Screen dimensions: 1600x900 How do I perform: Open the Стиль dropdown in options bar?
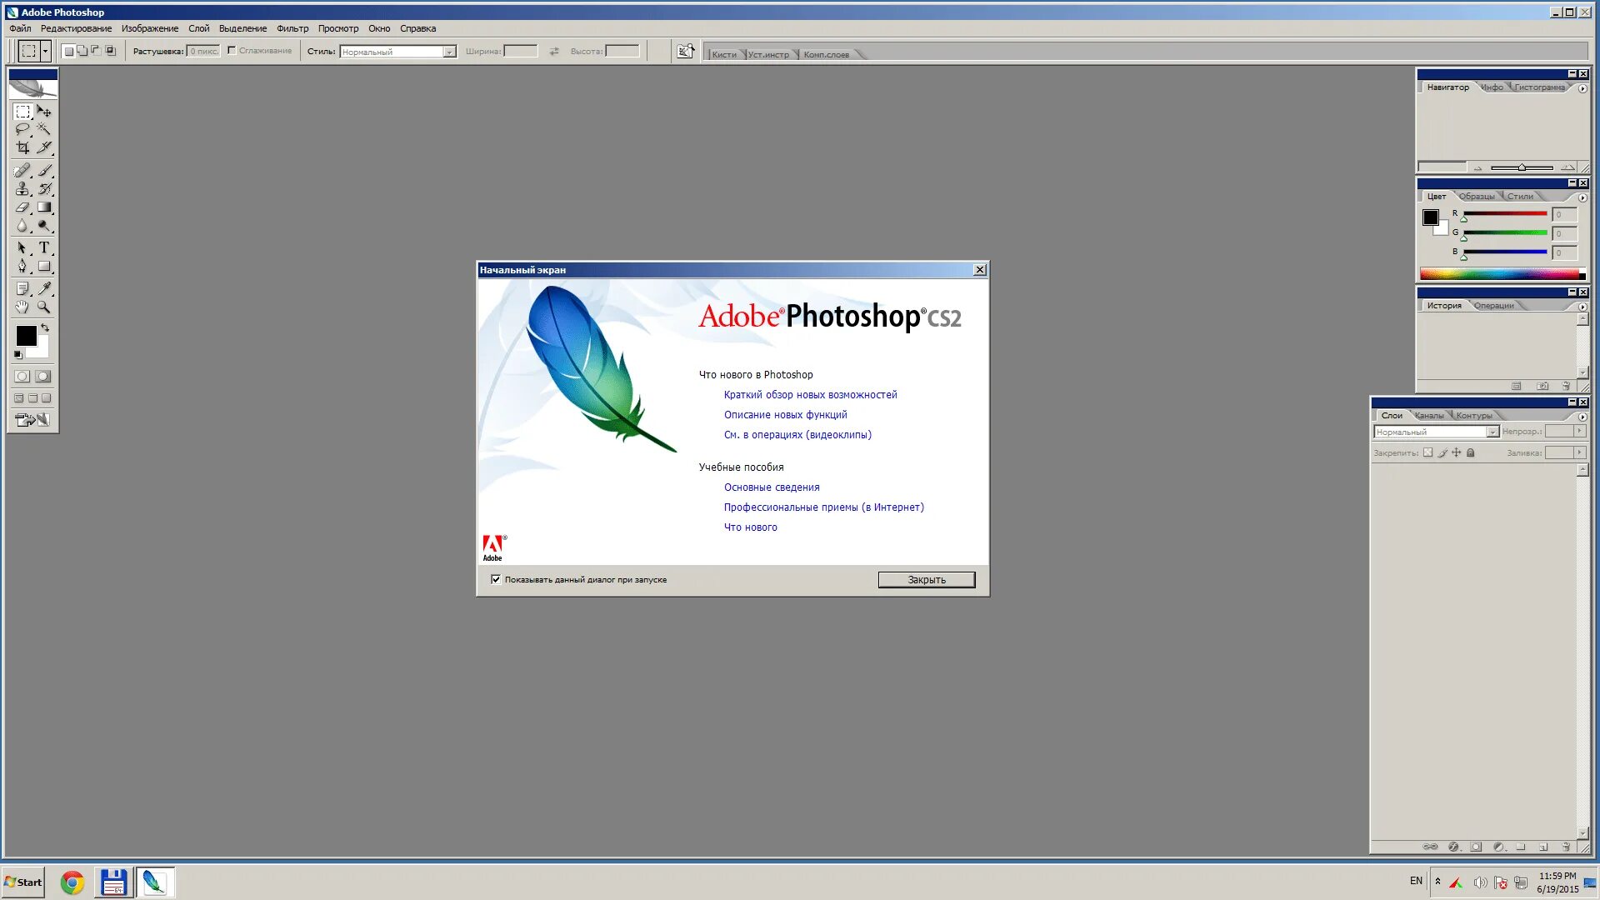(x=449, y=52)
